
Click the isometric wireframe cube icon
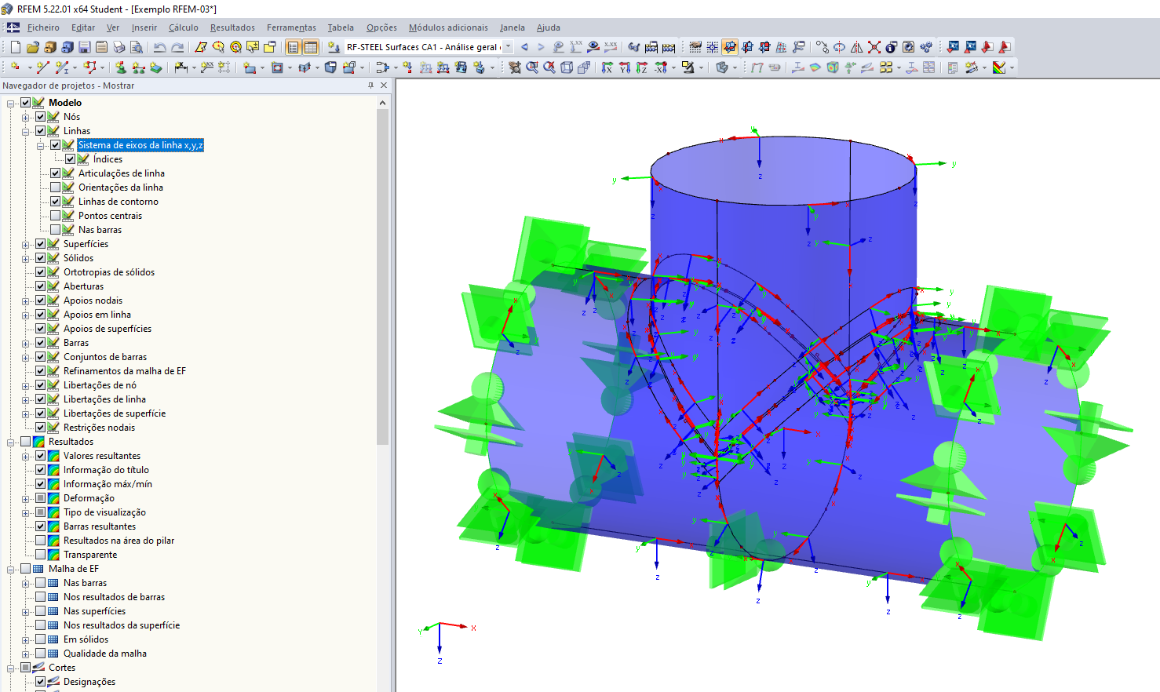pyautogui.click(x=567, y=67)
